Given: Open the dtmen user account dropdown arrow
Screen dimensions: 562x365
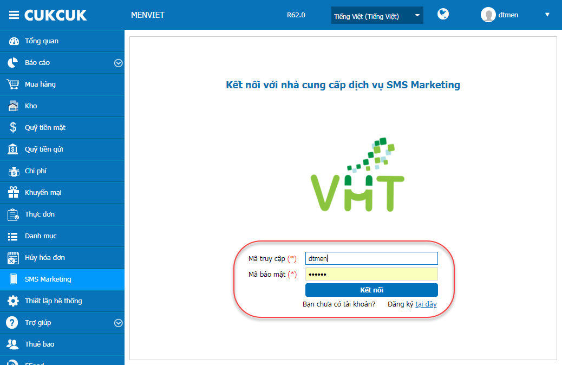Looking at the screenshot, I should [x=547, y=15].
